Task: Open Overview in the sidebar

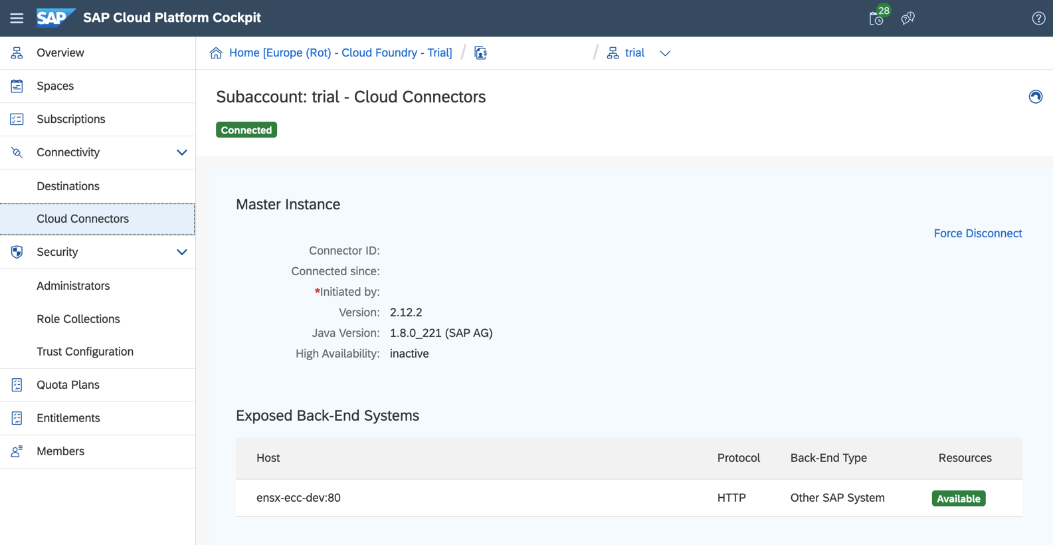Action: pos(98,53)
